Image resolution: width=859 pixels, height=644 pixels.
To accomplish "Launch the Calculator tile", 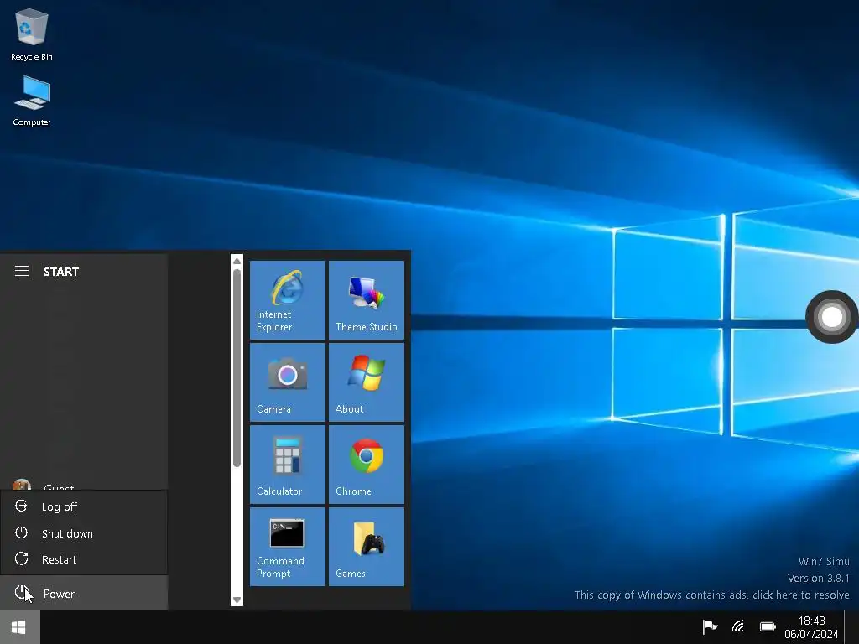I will click(x=288, y=465).
